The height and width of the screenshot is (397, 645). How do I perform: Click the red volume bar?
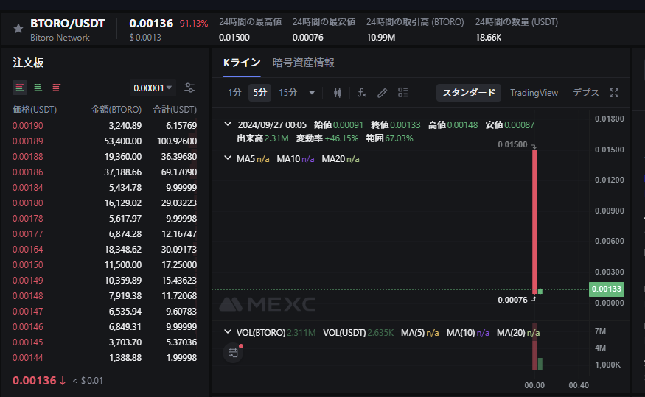[534, 346]
